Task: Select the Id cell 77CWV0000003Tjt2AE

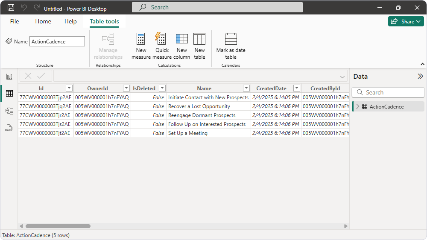Action: 46,133
